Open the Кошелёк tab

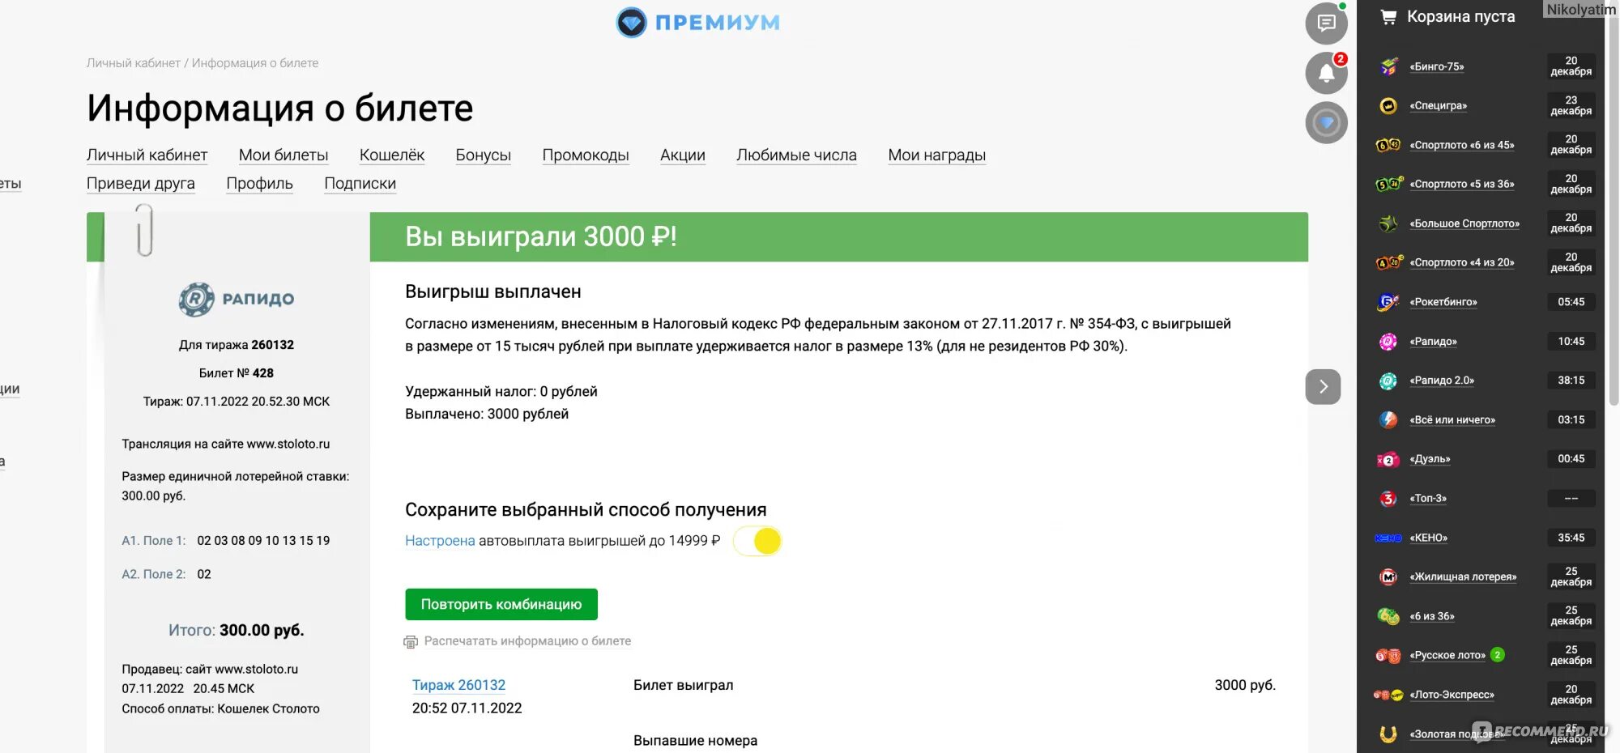[392, 155]
